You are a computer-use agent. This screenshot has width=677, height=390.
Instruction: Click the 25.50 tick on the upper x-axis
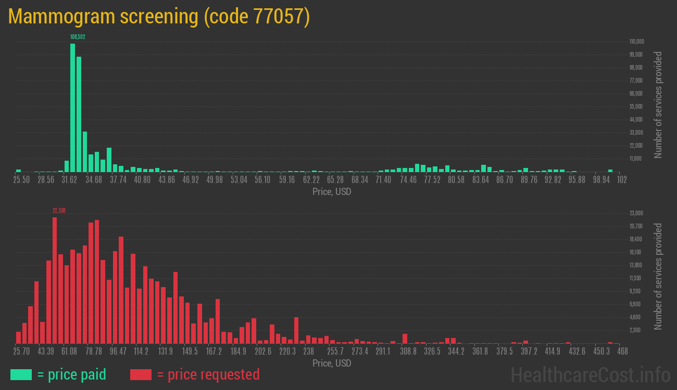21,180
